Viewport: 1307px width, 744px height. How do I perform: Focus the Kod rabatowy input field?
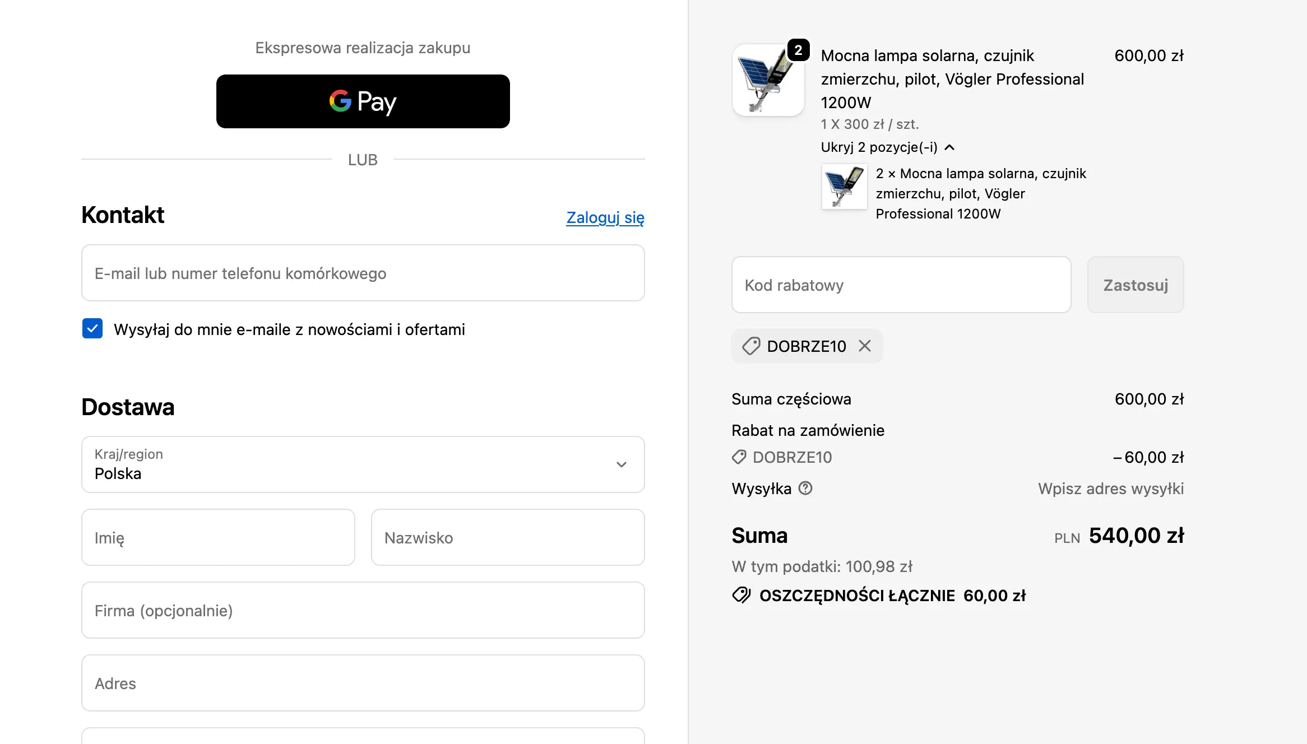[901, 285]
